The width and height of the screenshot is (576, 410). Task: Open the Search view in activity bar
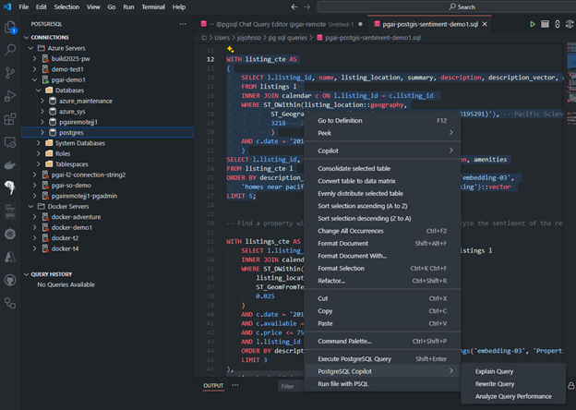point(11,51)
